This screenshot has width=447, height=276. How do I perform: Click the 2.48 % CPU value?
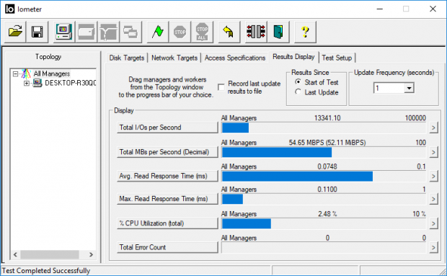click(327, 214)
